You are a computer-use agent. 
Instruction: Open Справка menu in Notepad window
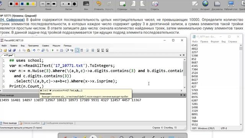tap(232, 42)
